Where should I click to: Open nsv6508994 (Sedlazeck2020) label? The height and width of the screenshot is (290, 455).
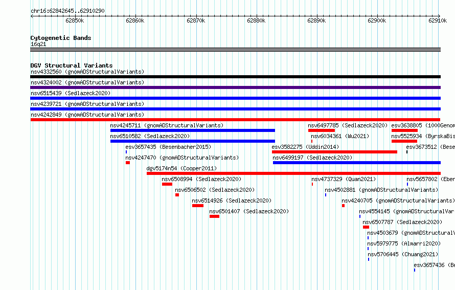201,179
